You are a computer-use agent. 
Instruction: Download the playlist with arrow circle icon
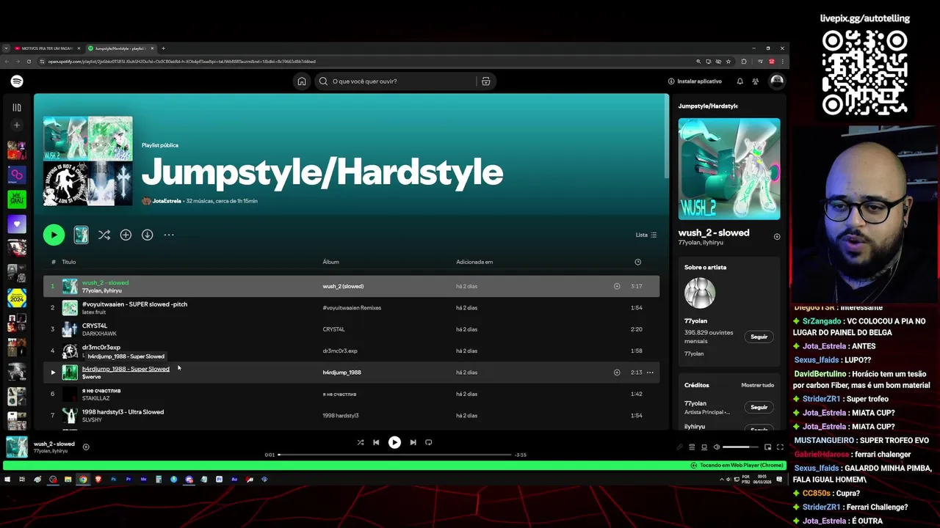(147, 235)
